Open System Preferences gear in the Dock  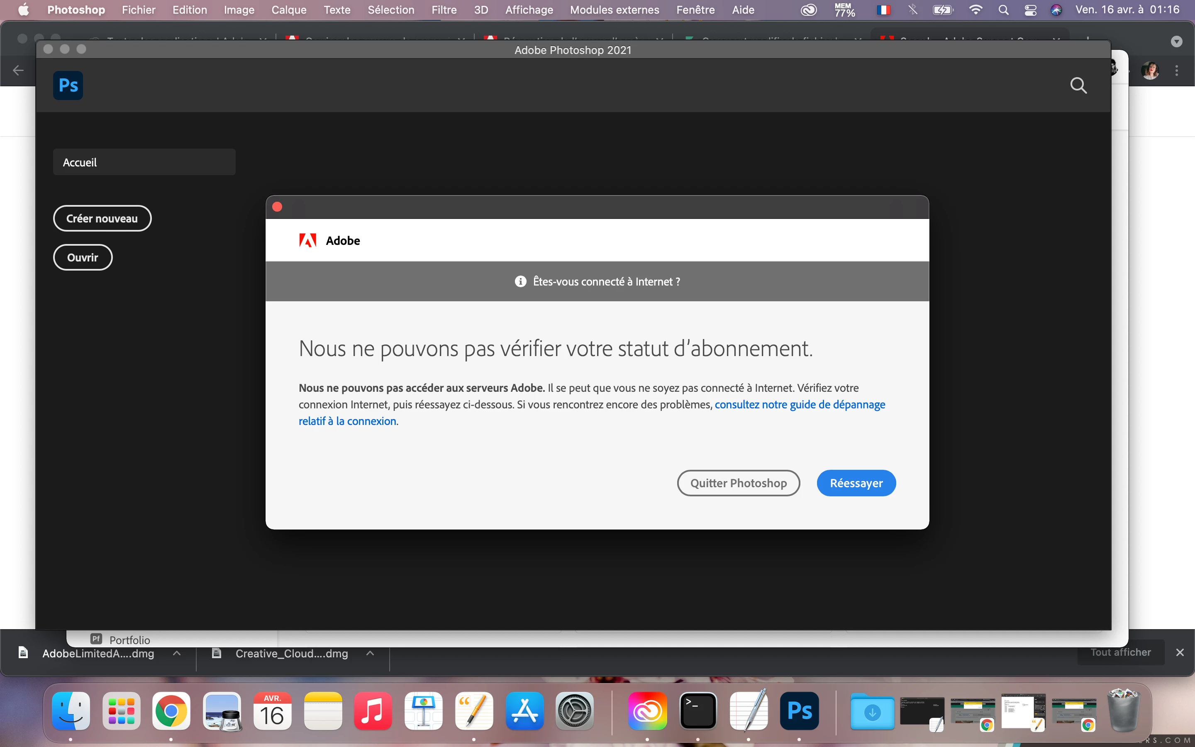tap(574, 711)
